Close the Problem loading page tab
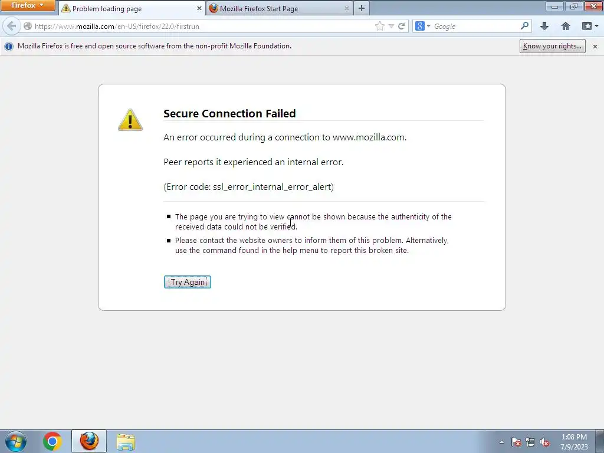Screen dimensions: 604x453 click(199, 8)
